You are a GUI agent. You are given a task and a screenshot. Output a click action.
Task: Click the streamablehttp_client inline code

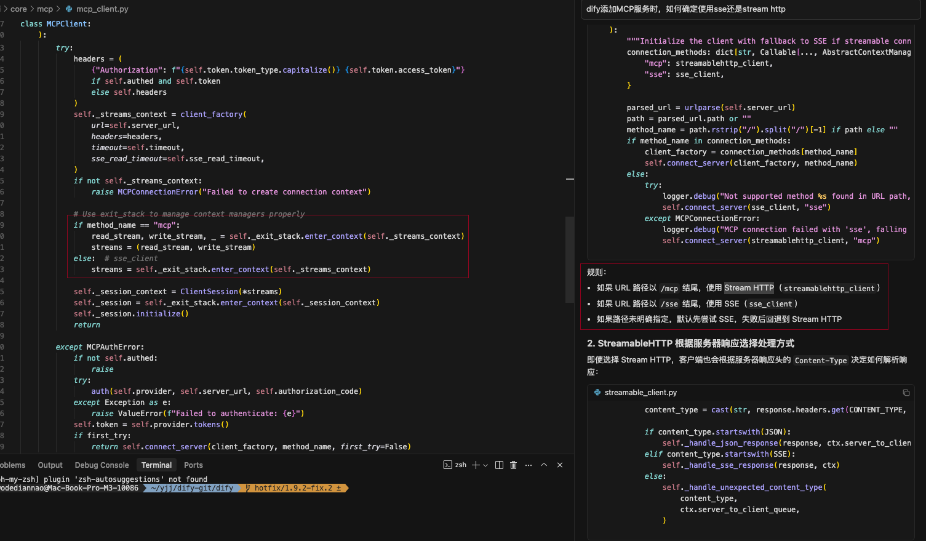[829, 289]
